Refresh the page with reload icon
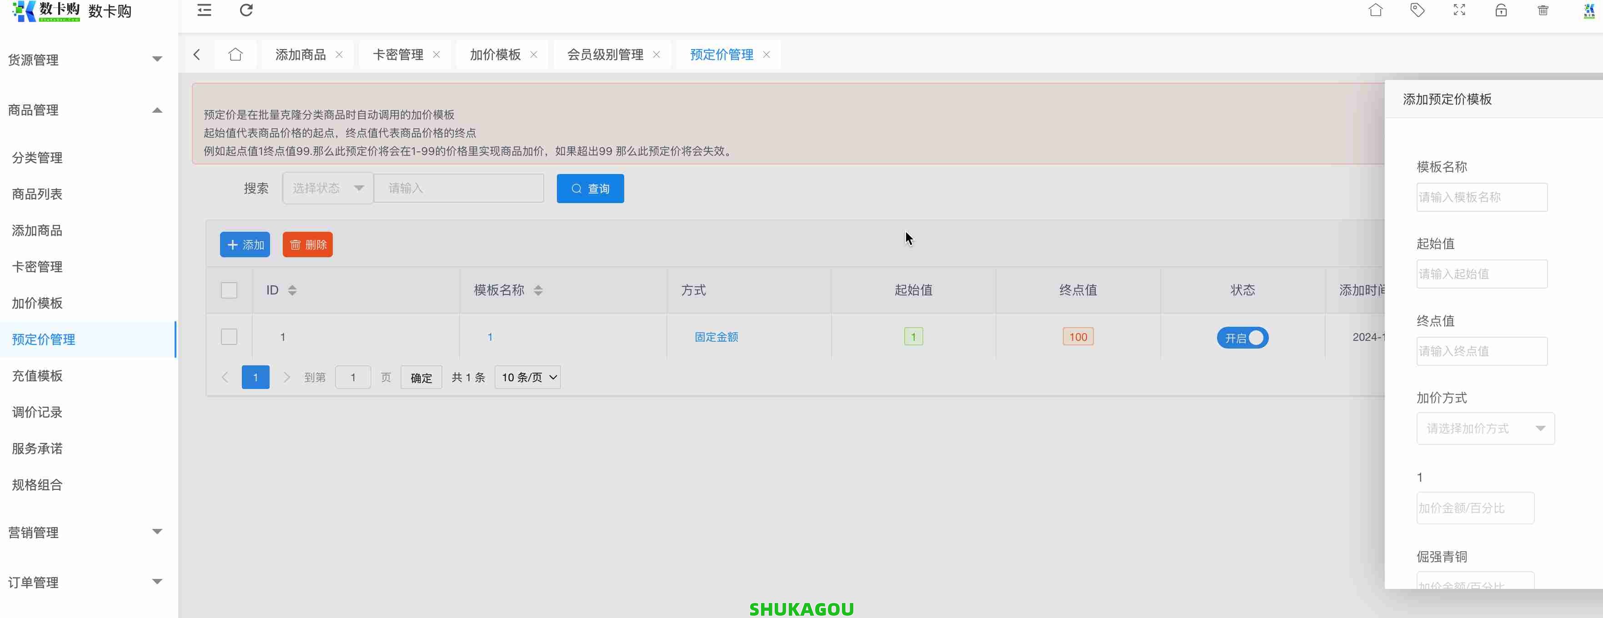This screenshot has height=618, width=1603. point(246,10)
